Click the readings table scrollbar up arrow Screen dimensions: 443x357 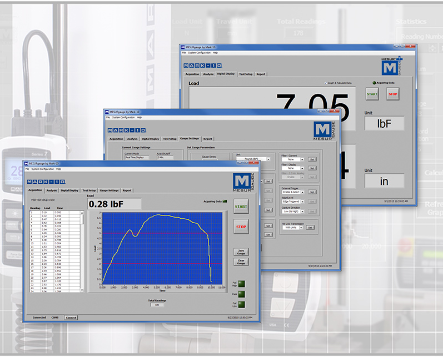(x=82, y=213)
